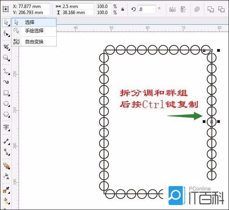Click the selection center X marker
Image resolution: width=229 pixels, height=210 pixels.
(212, 121)
